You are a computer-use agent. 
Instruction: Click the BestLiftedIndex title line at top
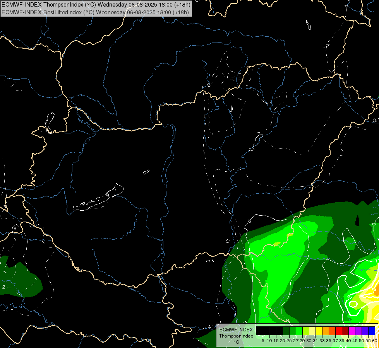[95, 12]
